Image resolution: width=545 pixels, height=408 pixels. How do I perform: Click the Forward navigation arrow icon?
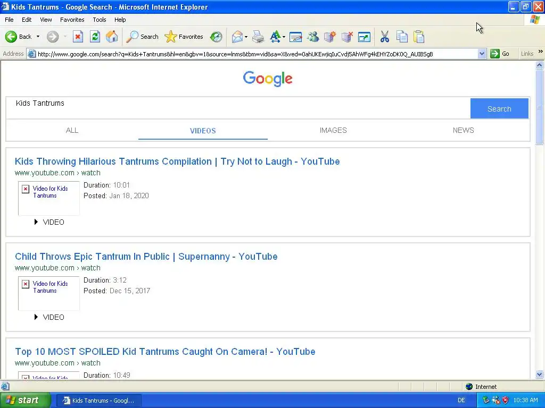tap(53, 37)
